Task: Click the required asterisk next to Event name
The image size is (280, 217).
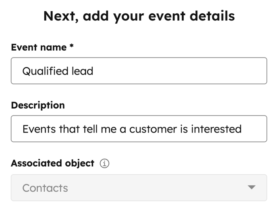Action: [71, 47]
